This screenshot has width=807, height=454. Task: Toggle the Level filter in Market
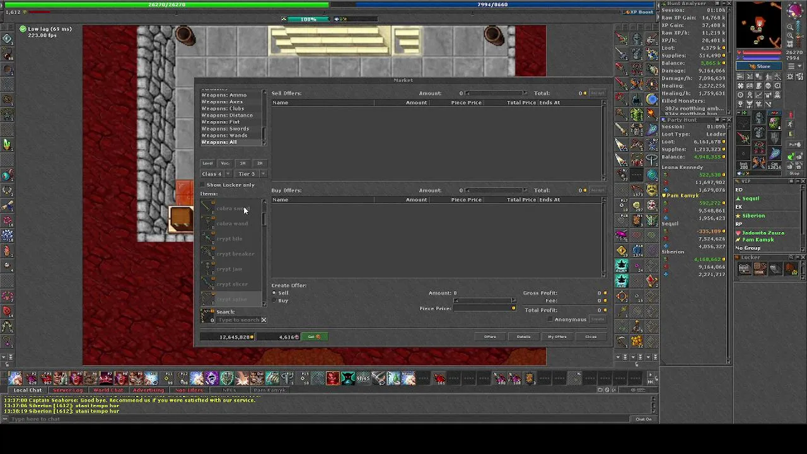[207, 163]
